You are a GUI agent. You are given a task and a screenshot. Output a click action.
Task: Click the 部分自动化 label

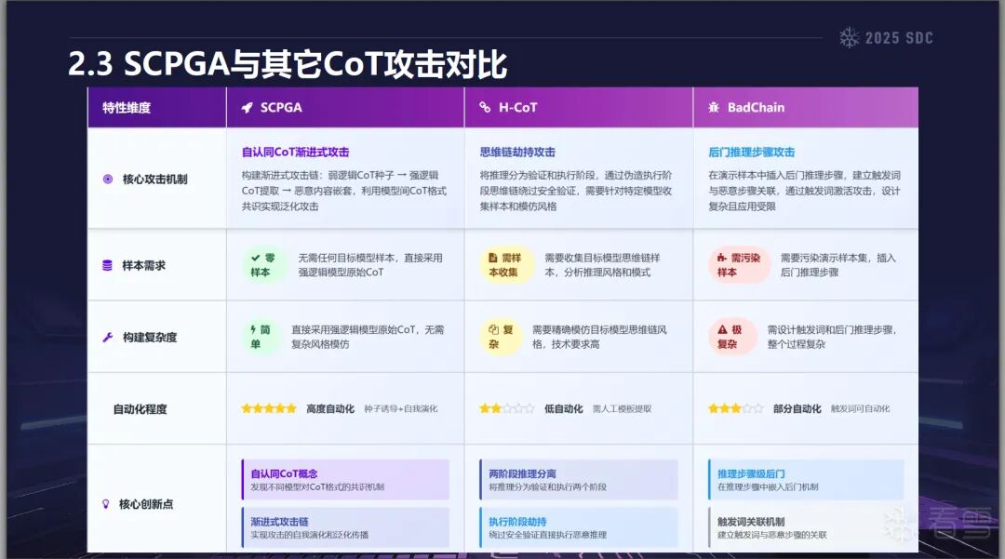coord(797,408)
